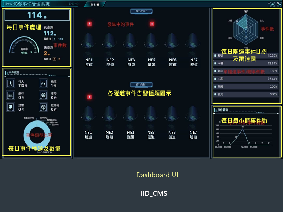The image size is (283, 212).
Task: Click the home icon in top bar
Action: point(272,4)
